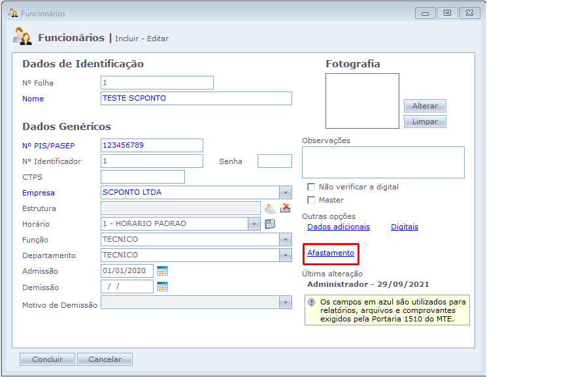Screen dimensions: 566x377
Task: Click Alterar to change the photo
Action: (x=425, y=106)
